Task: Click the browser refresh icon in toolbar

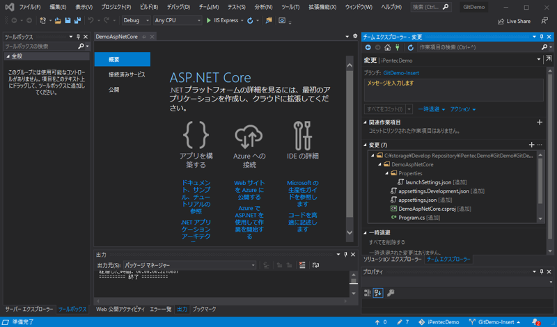Action: coord(250,21)
